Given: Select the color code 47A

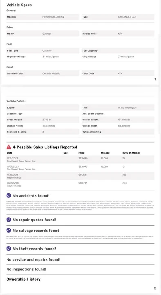Looking at the screenshot, I should 120,73.
